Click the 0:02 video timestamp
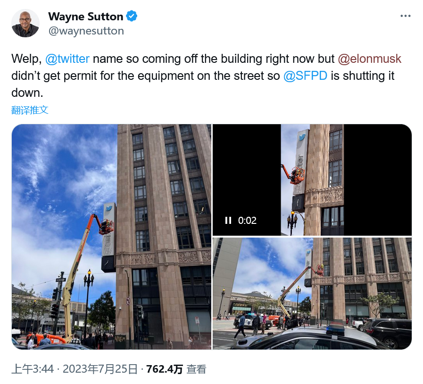423x384 pixels. [x=247, y=221]
